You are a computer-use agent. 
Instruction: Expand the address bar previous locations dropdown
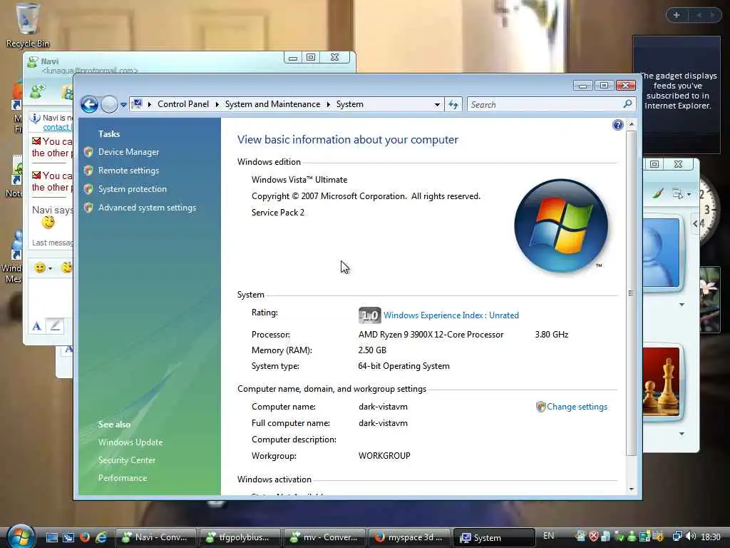coord(437,104)
